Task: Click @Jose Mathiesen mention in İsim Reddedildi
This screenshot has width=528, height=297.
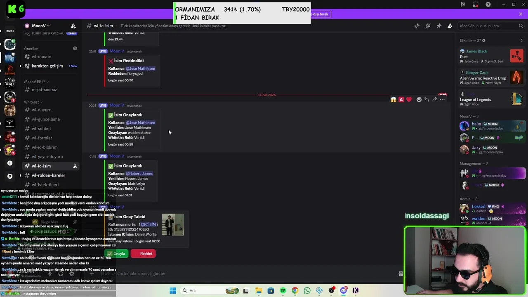Action: [140, 68]
